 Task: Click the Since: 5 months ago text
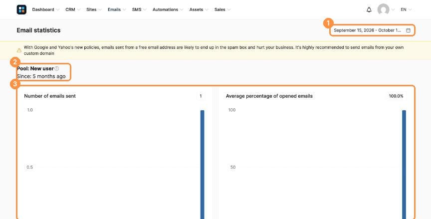click(41, 76)
